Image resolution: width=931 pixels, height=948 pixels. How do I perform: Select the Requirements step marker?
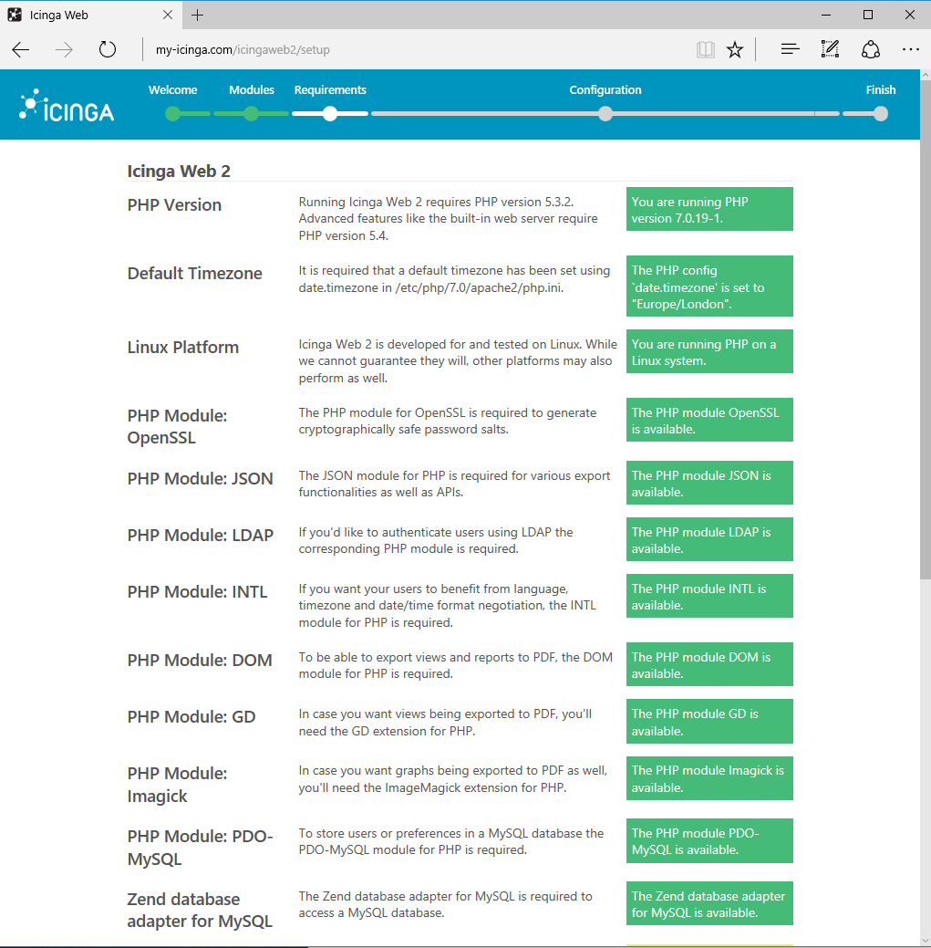click(330, 113)
